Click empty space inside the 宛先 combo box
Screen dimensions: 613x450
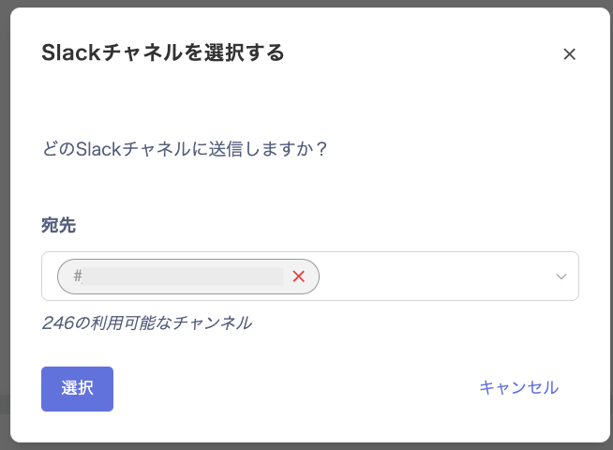click(431, 277)
